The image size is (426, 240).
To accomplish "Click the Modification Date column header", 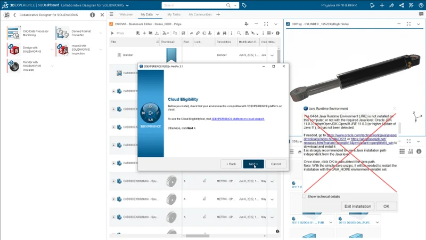I will (248, 42).
